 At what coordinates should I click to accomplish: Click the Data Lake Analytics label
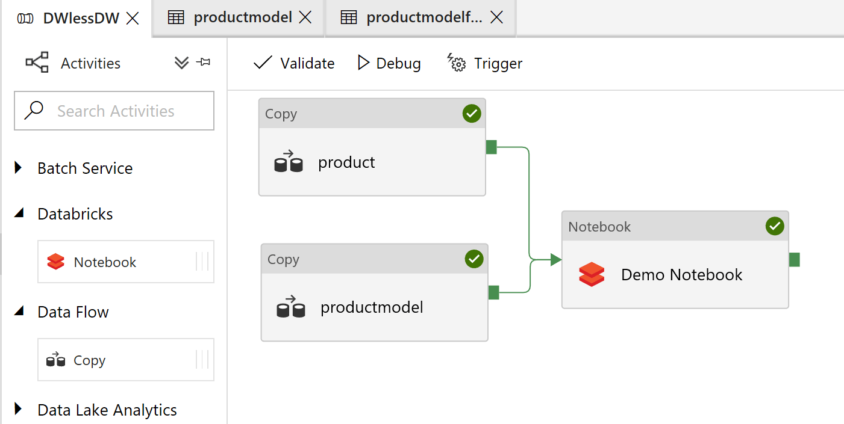[x=107, y=410]
